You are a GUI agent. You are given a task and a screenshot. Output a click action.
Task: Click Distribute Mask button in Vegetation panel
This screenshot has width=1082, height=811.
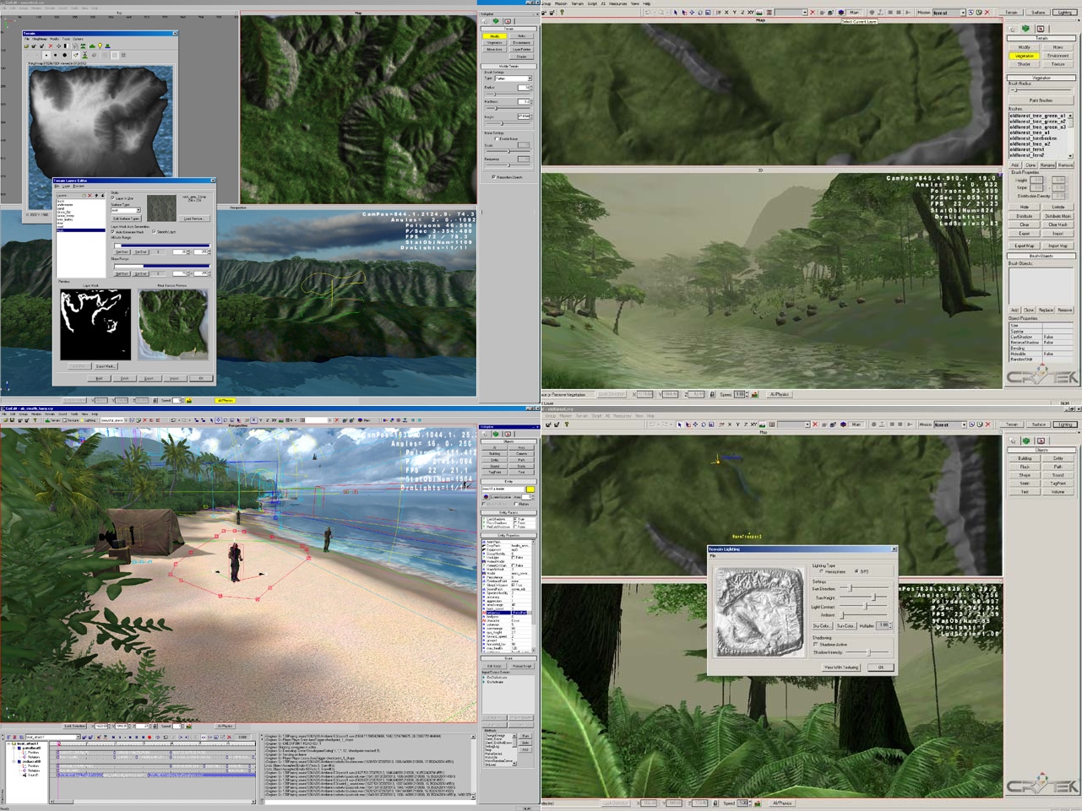[1058, 216]
